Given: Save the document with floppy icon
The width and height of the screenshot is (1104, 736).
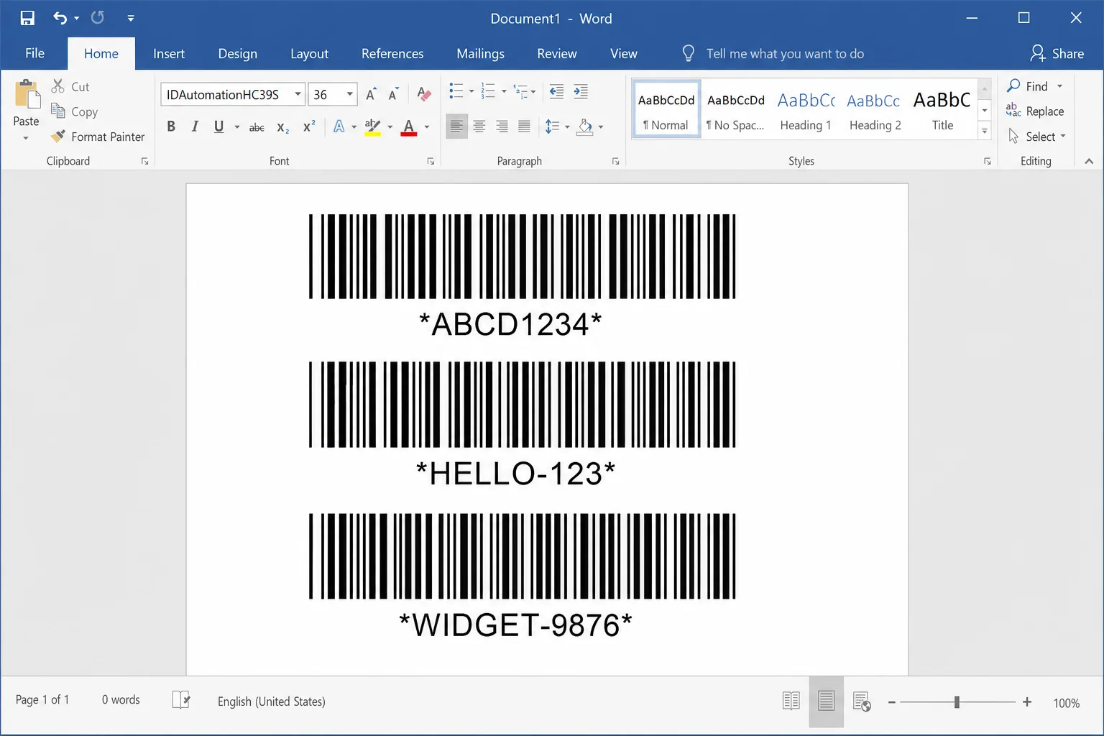Looking at the screenshot, I should pyautogui.click(x=27, y=18).
